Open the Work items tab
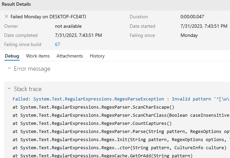 tap(38, 56)
